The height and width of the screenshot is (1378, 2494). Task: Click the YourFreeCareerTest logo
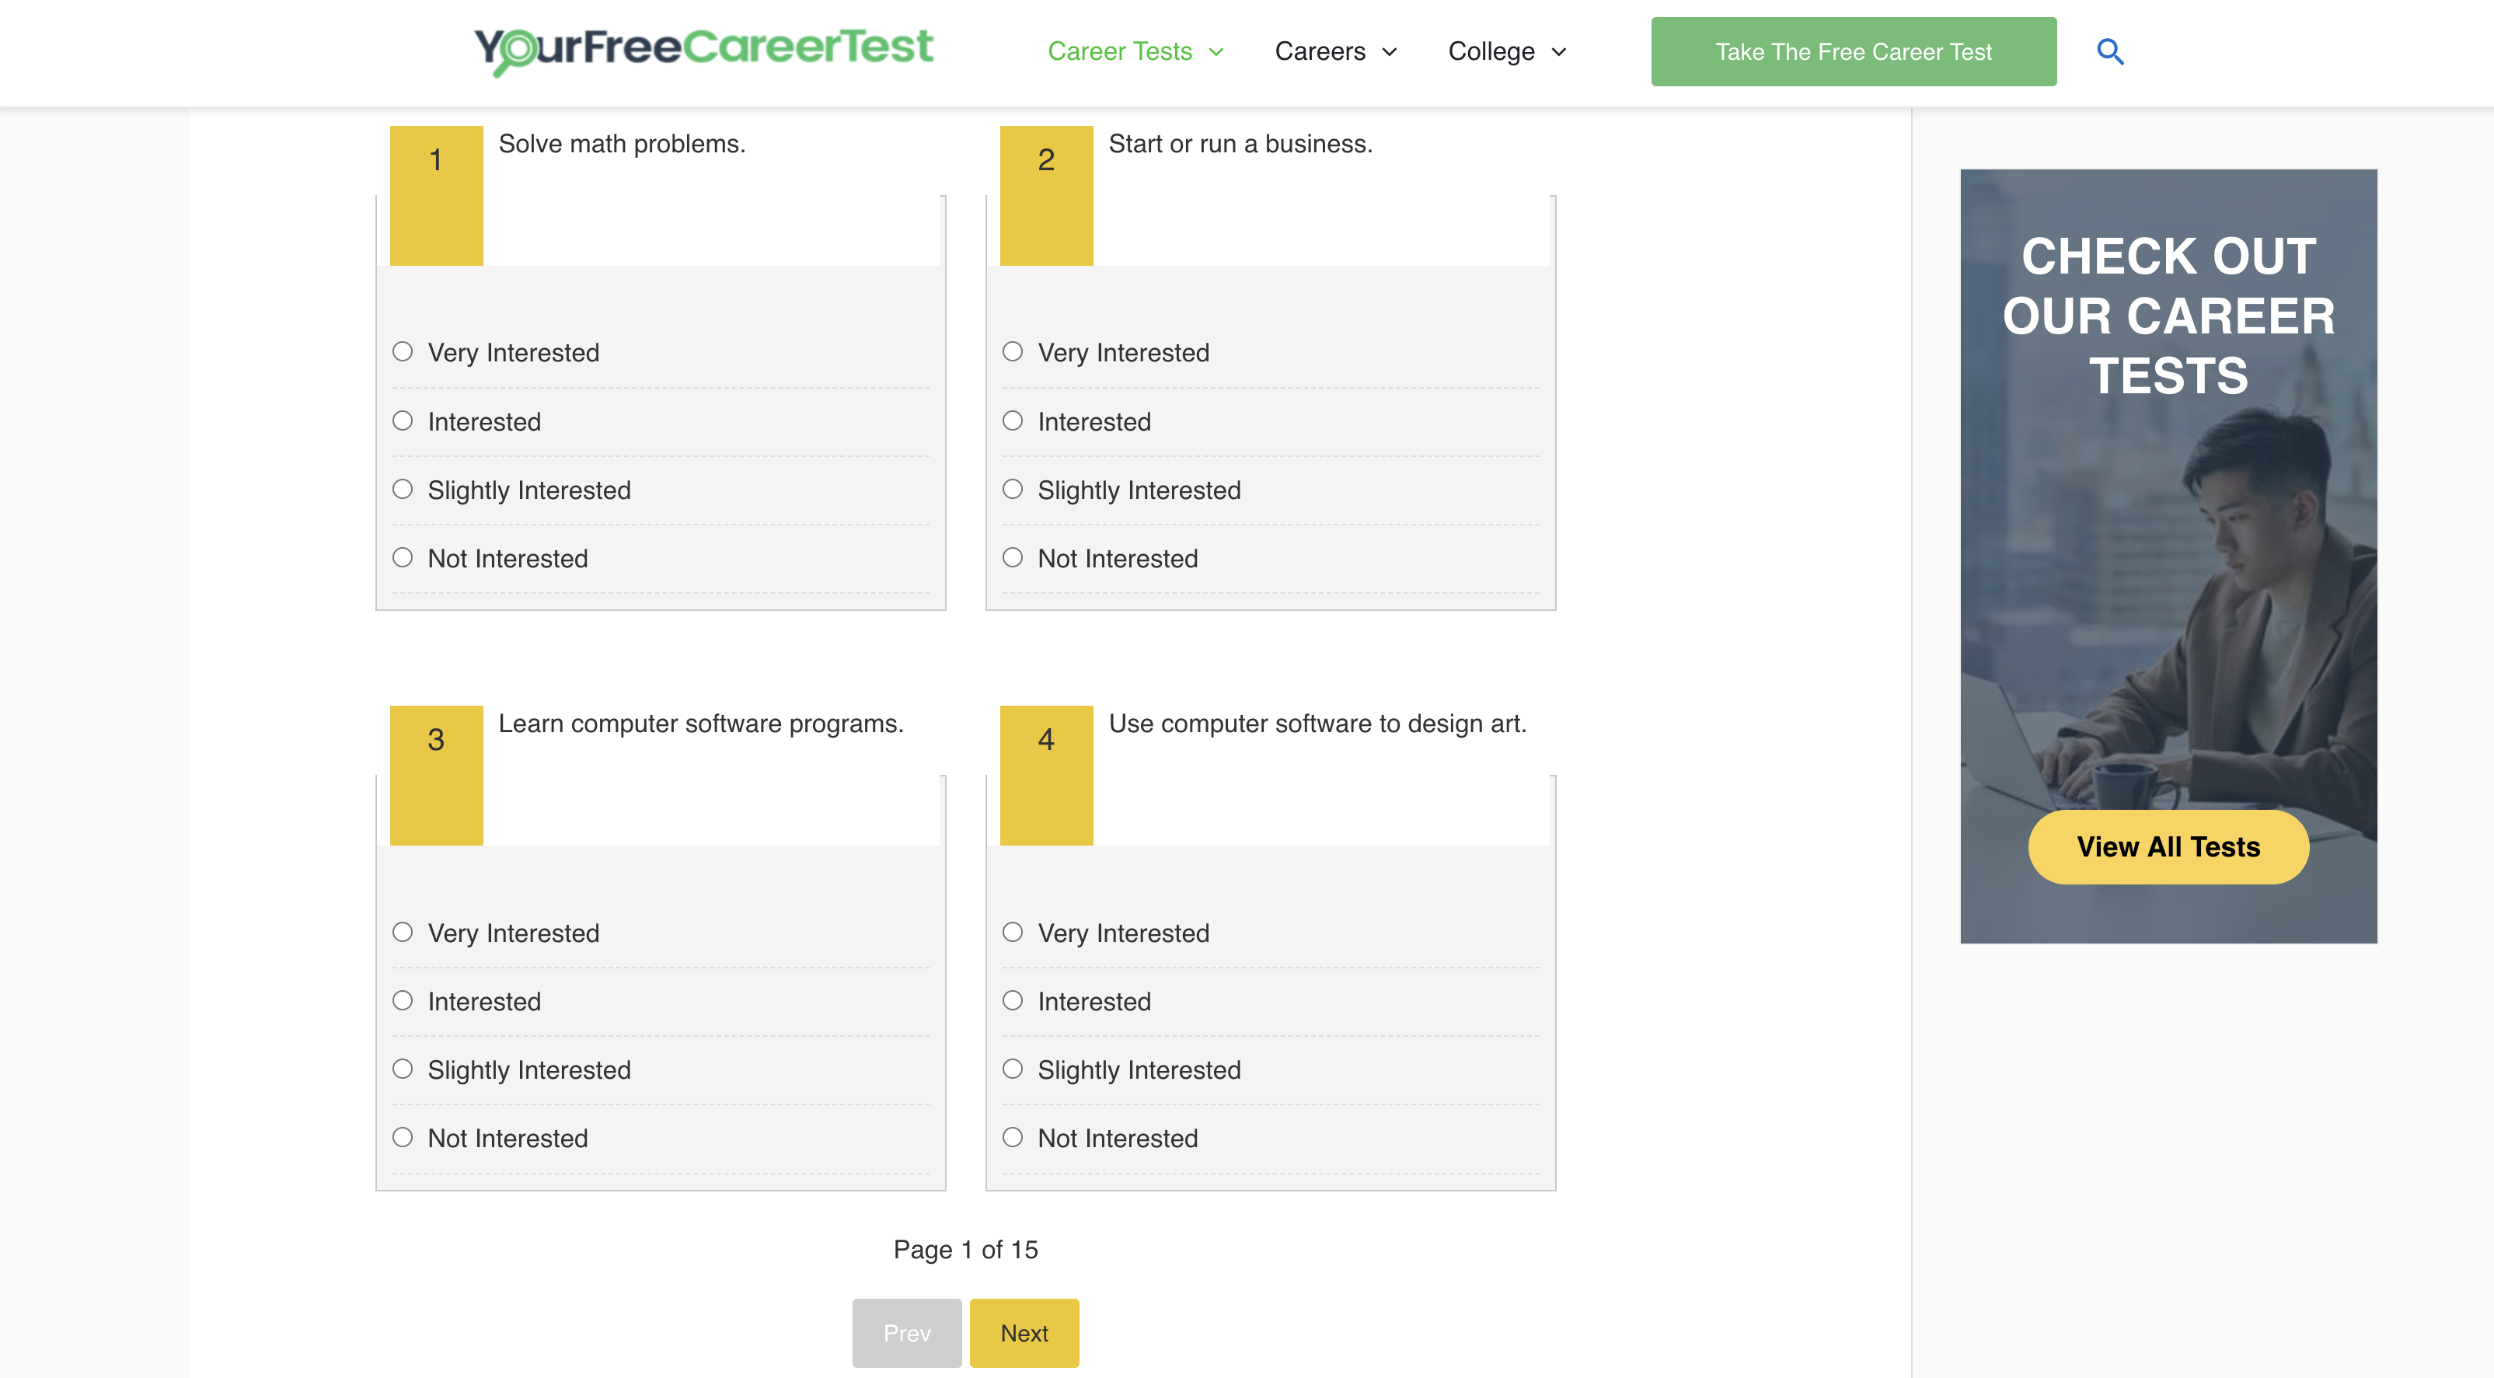704,50
